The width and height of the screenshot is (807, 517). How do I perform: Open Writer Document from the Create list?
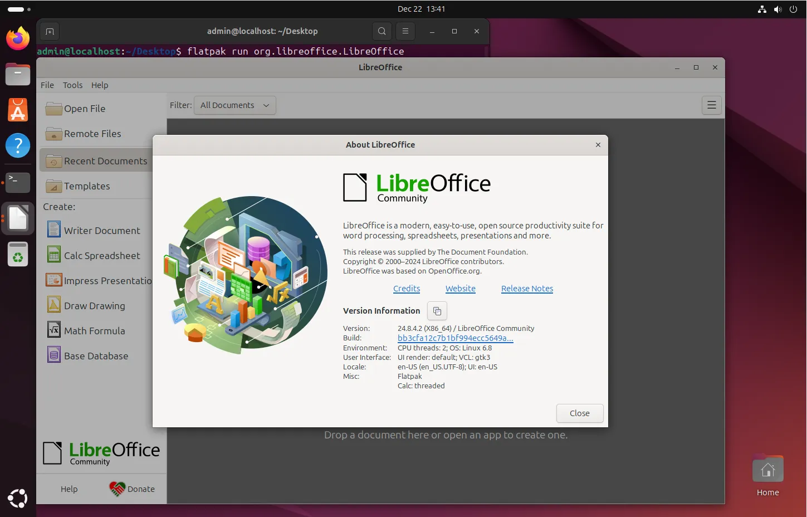95,230
